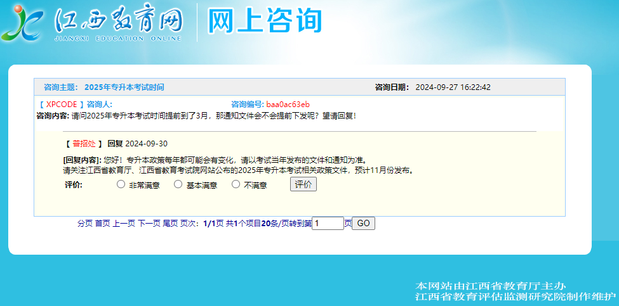
Task: Click the reply date 2024-09-30
Action: pyautogui.click(x=147, y=144)
